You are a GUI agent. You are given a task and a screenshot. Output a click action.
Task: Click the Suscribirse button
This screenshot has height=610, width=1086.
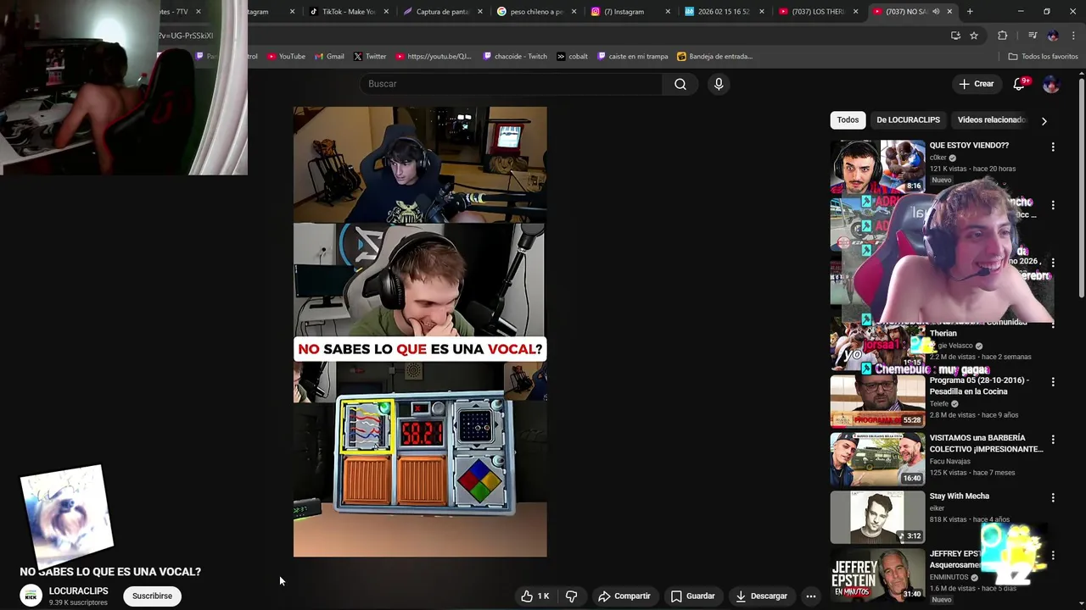pyautogui.click(x=152, y=596)
